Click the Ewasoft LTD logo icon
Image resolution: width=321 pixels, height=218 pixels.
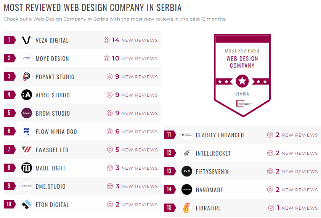click(27, 150)
